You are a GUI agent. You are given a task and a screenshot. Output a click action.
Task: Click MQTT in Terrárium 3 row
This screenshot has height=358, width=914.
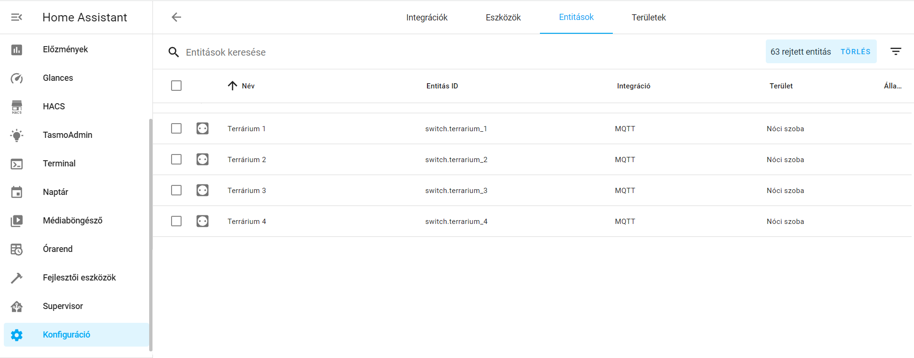(625, 191)
